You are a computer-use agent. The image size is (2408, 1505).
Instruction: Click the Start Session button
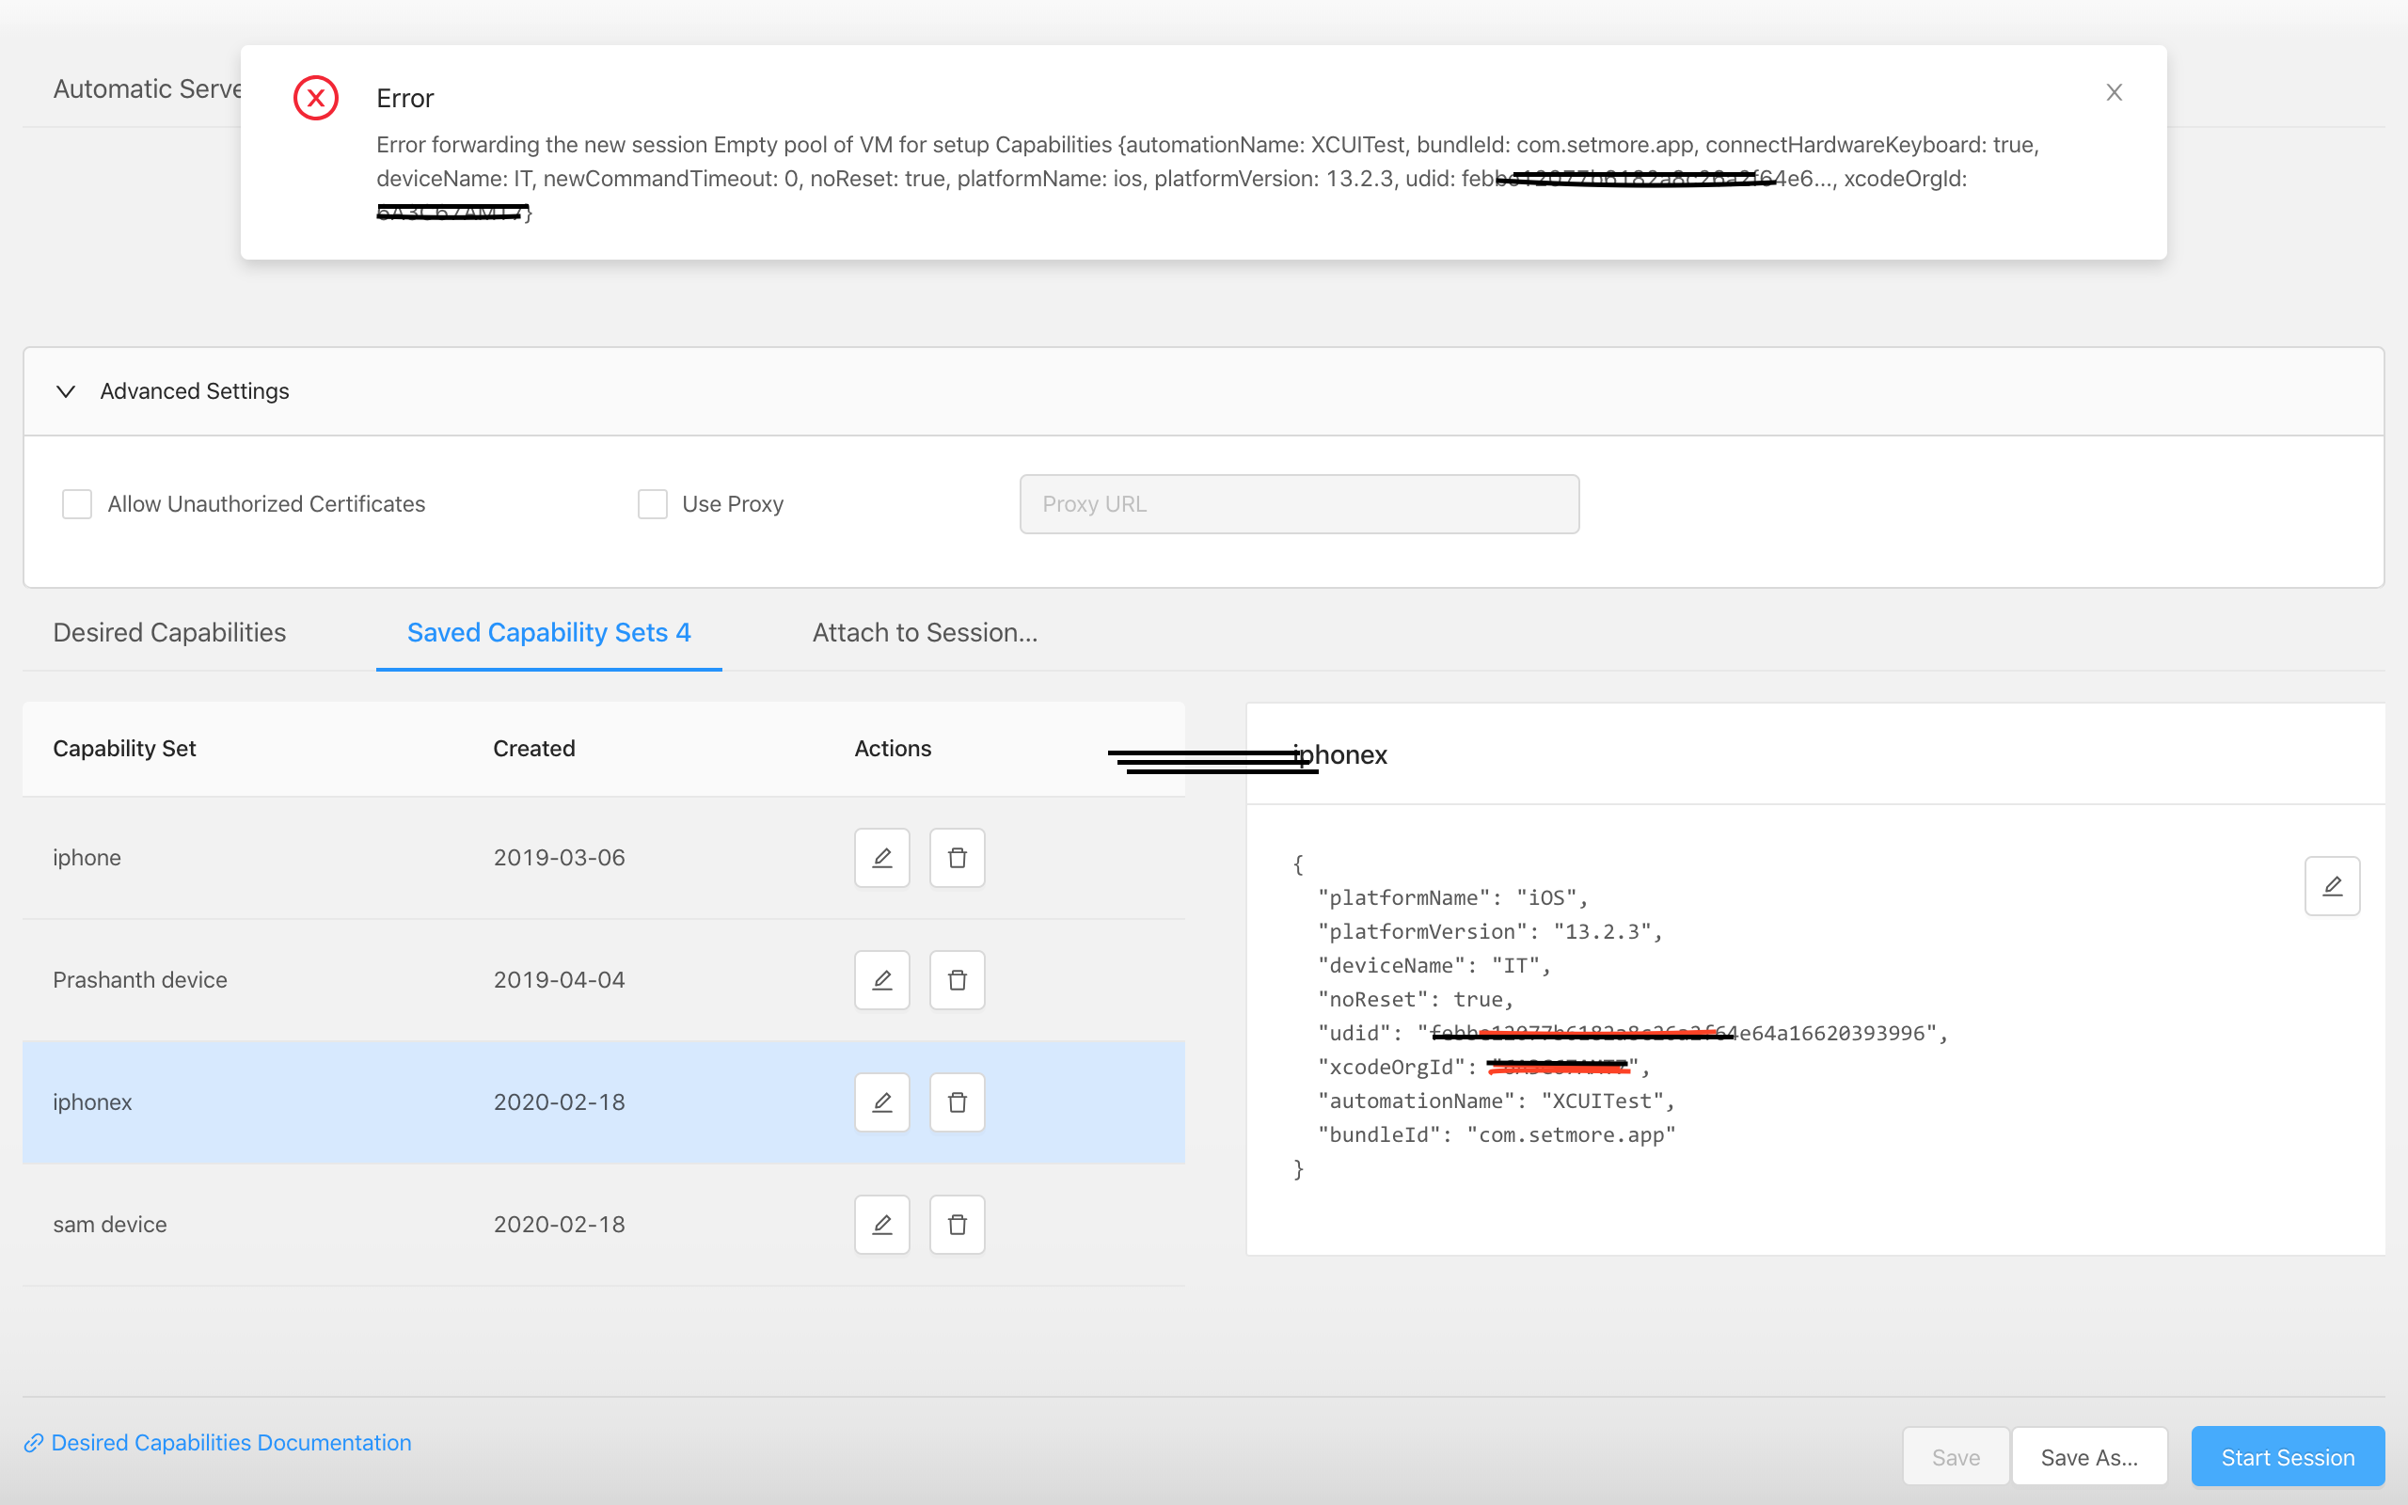click(x=2287, y=1456)
